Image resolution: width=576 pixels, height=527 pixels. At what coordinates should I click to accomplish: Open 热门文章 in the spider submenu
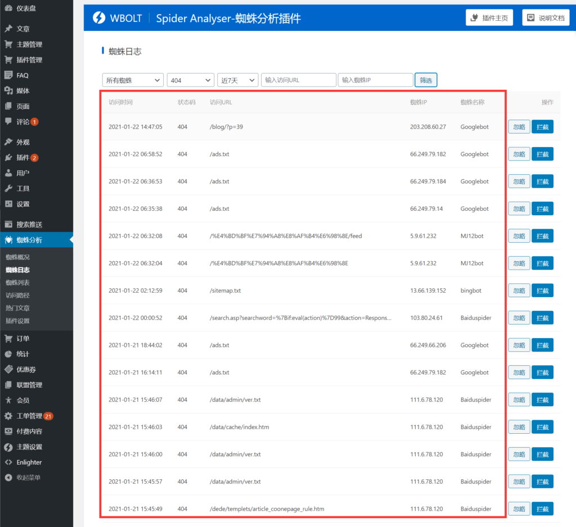point(17,308)
